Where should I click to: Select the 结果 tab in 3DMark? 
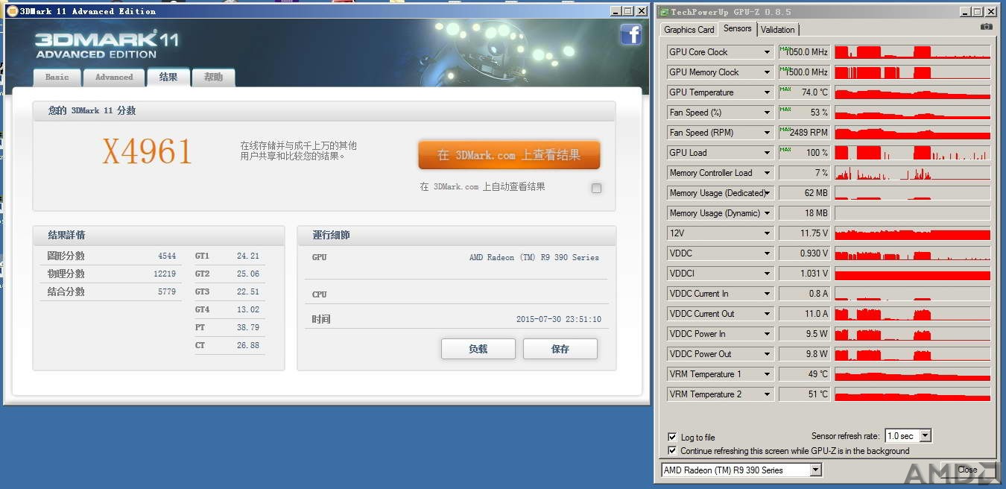[x=168, y=77]
